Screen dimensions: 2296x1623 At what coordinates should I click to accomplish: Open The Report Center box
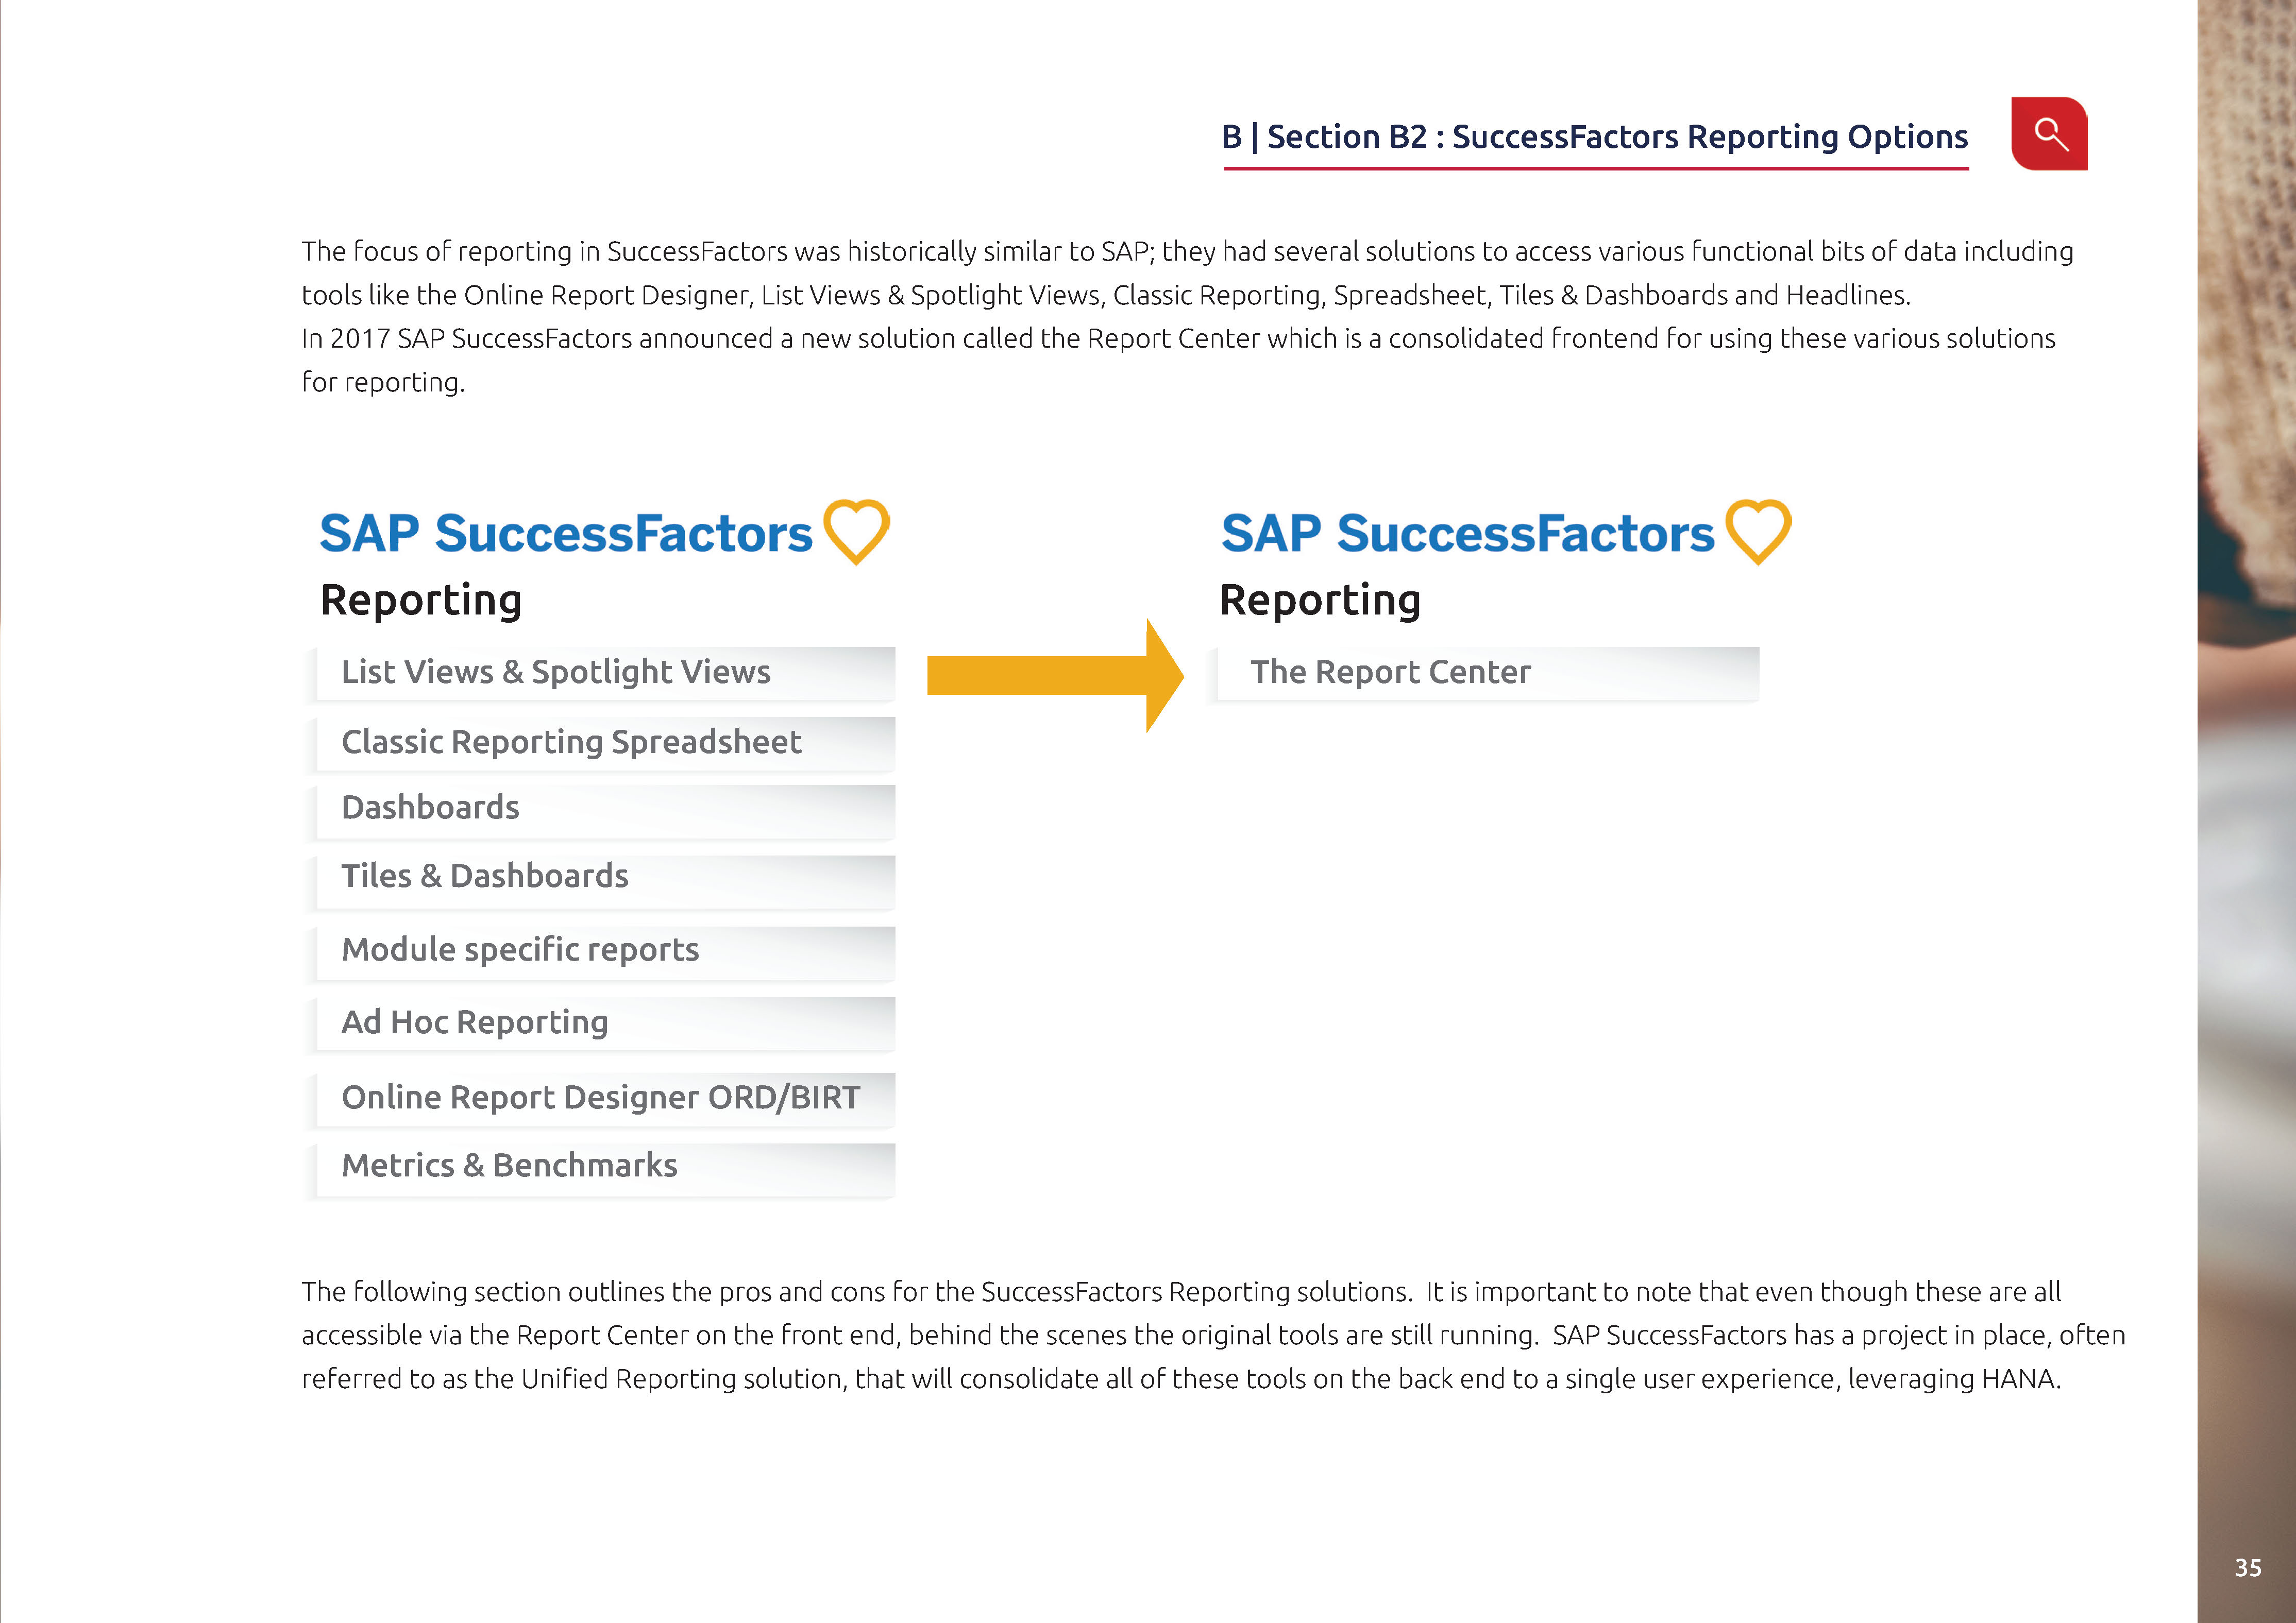click(1484, 674)
